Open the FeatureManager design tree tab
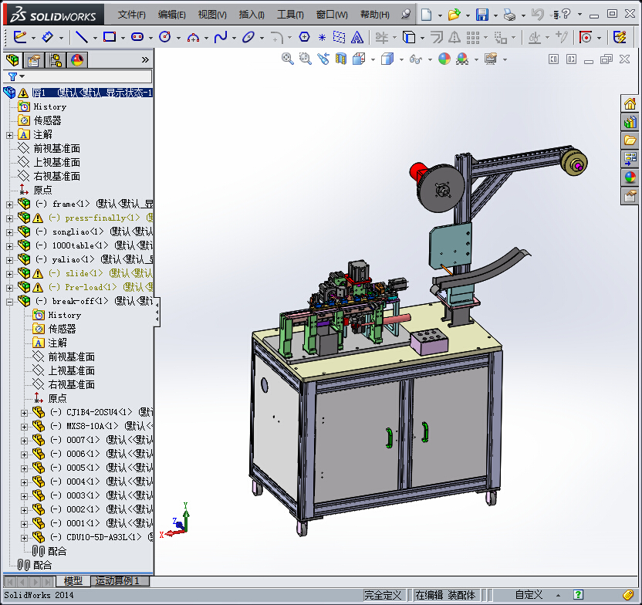This screenshot has height=605, width=642. coord(12,60)
